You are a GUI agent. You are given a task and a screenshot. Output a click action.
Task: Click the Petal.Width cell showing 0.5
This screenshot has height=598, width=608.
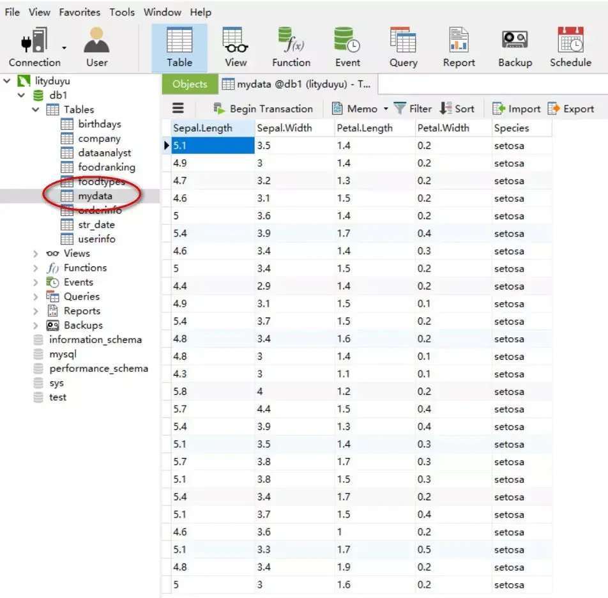click(453, 549)
